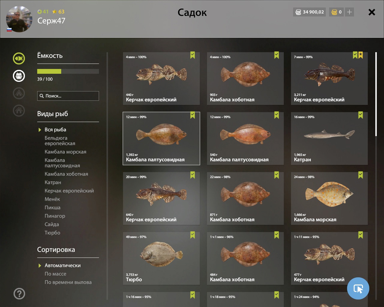Toggle bookmark on 440 г Керчак европейский card
384x307 pixels.
click(x=193, y=55)
